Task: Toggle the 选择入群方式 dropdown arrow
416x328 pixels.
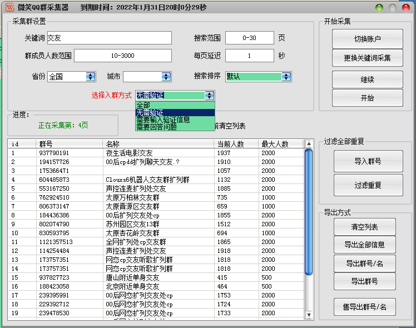Action: point(209,96)
